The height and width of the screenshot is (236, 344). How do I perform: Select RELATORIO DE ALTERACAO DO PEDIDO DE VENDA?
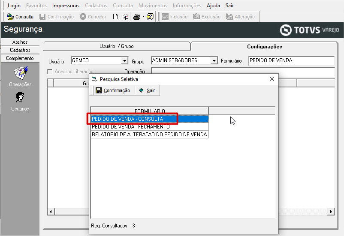tap(150, 134)
